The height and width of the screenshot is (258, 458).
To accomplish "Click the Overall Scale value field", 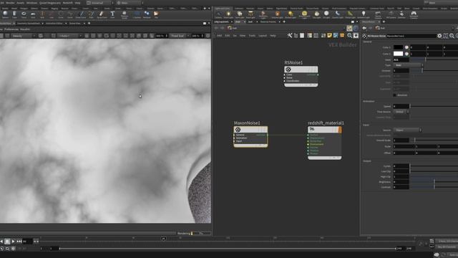I will pos(401,140).
